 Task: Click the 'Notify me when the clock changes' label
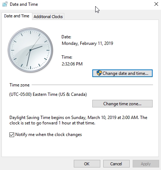pos(49,135)
